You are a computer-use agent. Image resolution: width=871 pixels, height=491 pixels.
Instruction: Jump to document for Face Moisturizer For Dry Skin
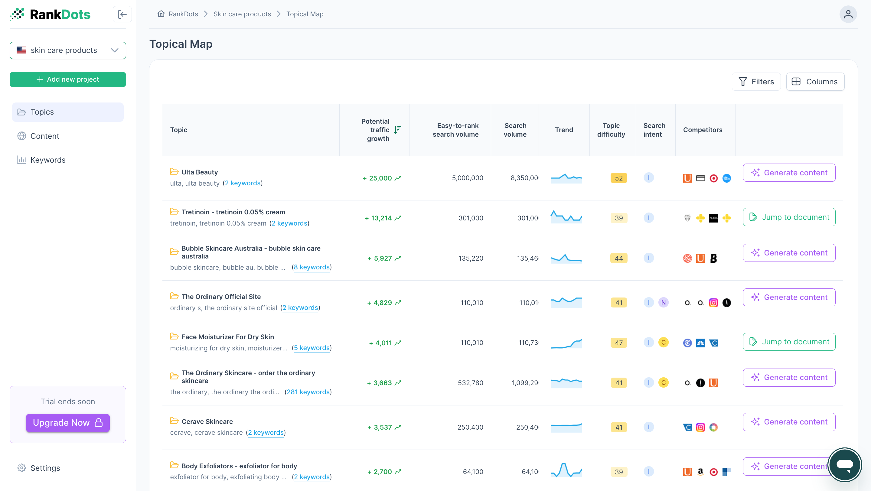pyautogui.click(x=789, y=342)
